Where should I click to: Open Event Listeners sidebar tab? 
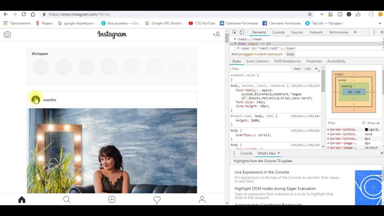[257, 61]
